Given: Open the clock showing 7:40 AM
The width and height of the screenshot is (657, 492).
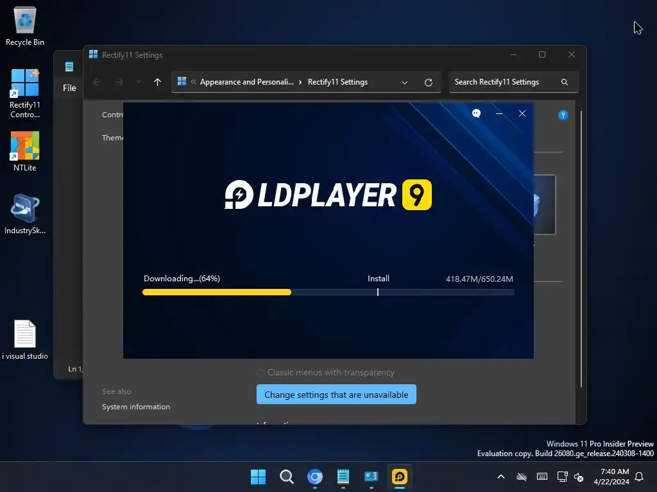Looking at the screenshot, I should 611,477.
